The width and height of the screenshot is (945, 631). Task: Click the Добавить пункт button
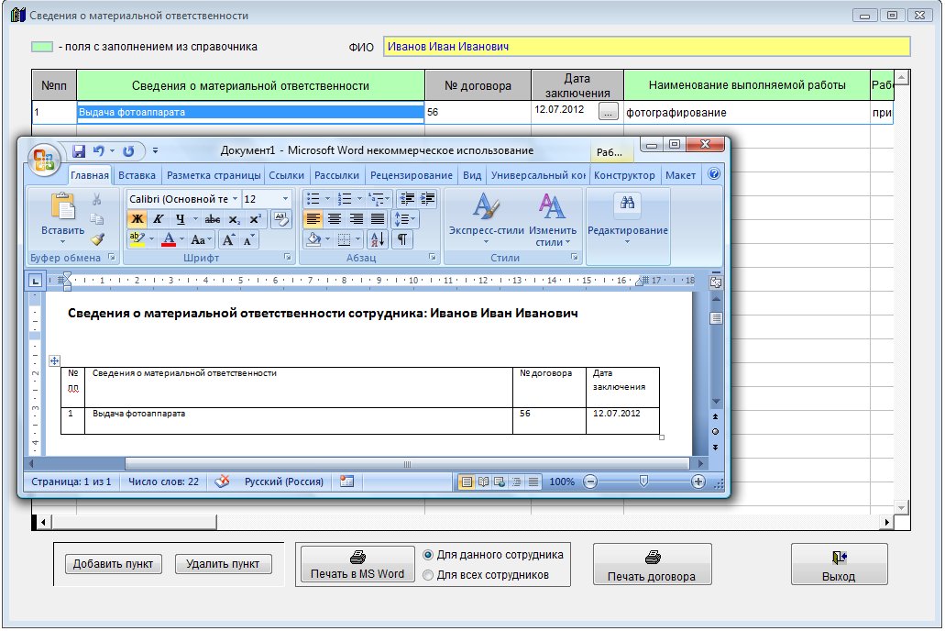click(x=113, y=564)
